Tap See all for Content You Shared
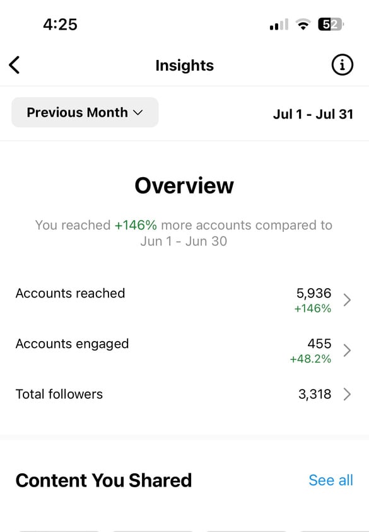Image resolution: width=369 pixels, height=532 pixels. point(331,480)
